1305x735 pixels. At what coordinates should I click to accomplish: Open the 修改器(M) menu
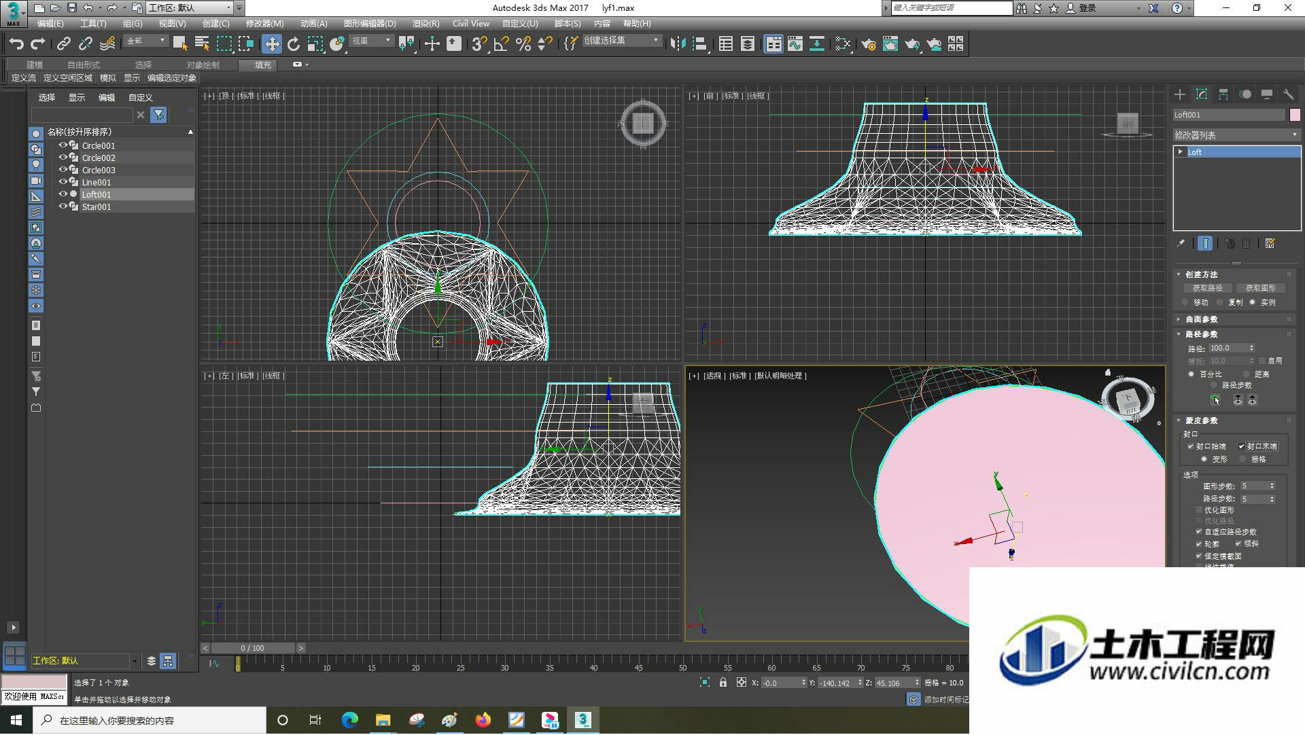click(264, 23)
